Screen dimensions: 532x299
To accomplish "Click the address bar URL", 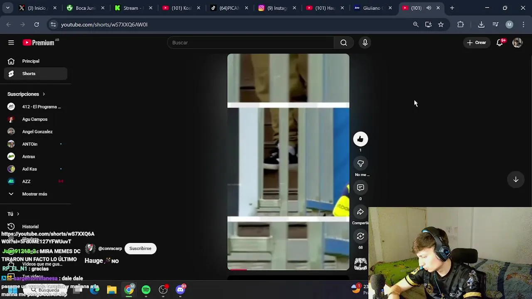I will 104,25.
